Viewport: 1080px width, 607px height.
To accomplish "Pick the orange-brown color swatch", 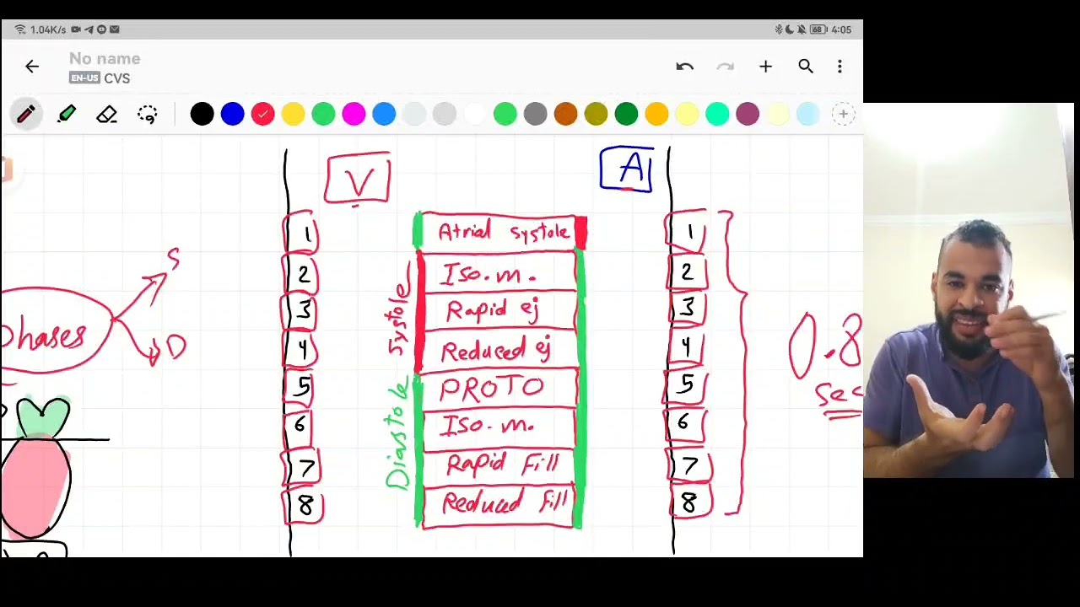I will click(x=566, y=114).
